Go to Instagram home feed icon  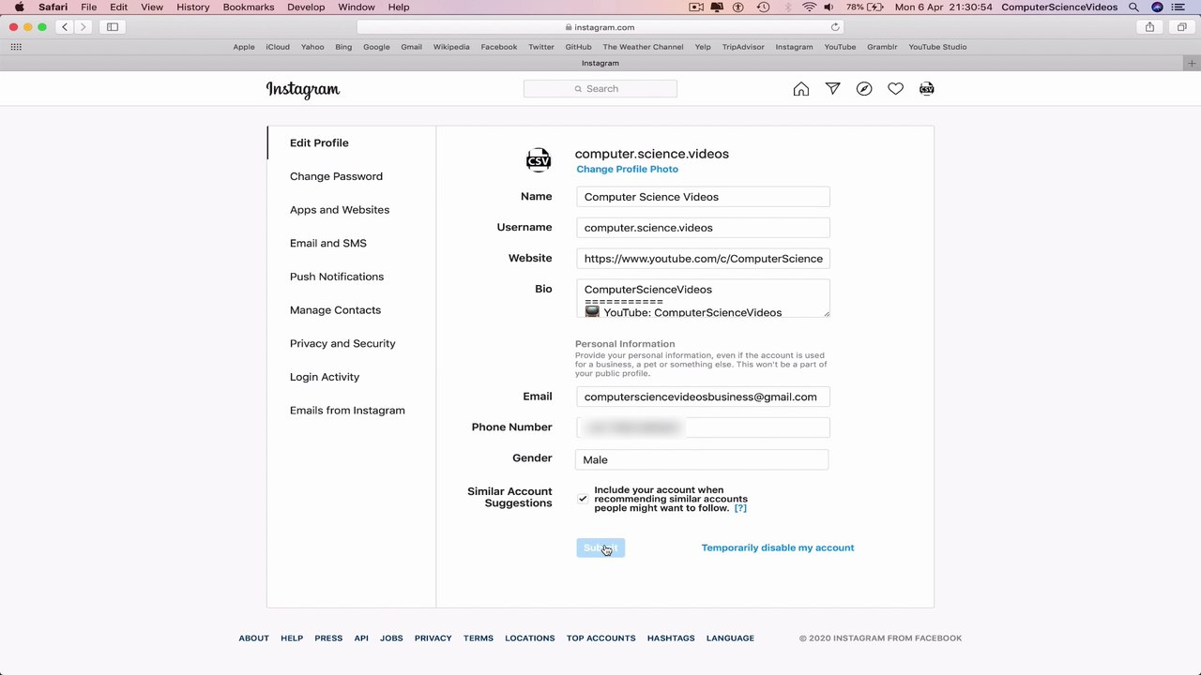point(800,89)
